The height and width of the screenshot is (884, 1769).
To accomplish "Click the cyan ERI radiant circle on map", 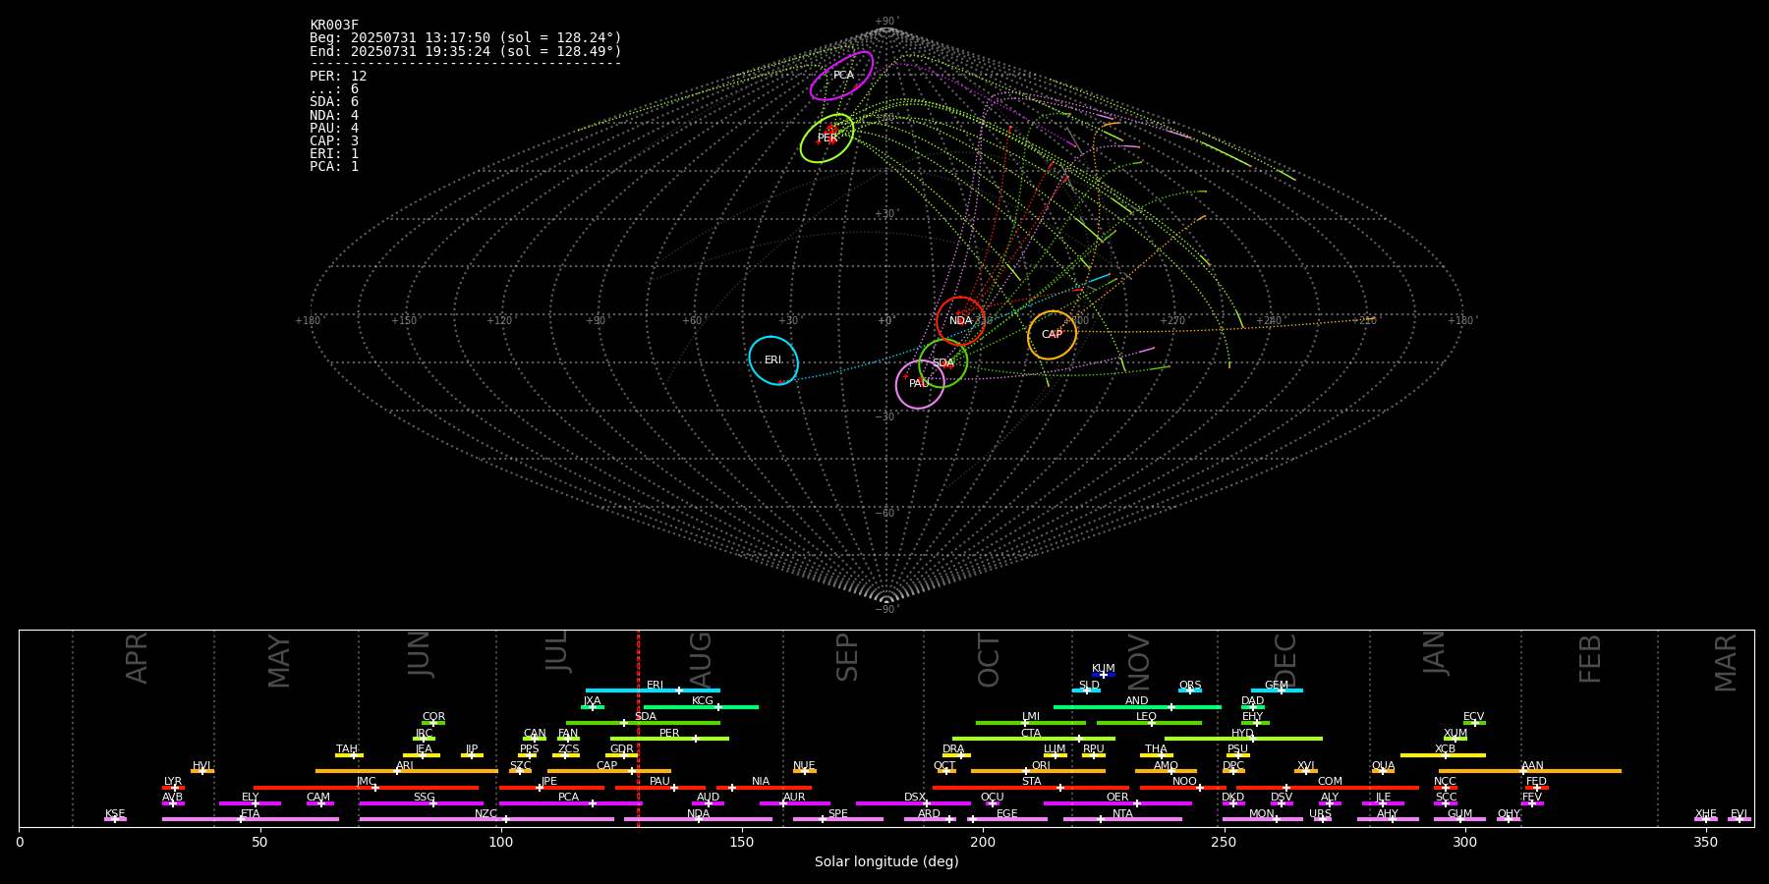I will pos(773,360).
